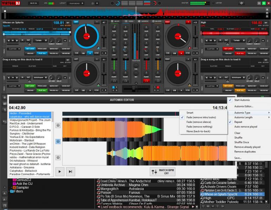Adjust the green volume fader on mixer channel one
Screen dimensions: 271x210
114,59
